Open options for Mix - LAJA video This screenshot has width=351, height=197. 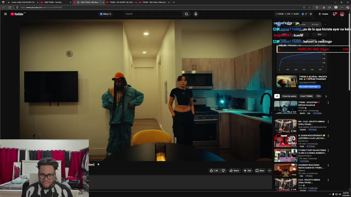pos(328,122)
